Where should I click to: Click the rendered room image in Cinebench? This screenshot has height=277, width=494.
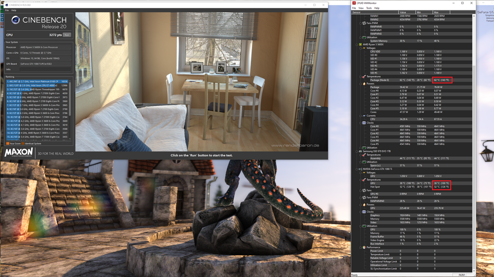pyautogui.click(x=202, y=82)
